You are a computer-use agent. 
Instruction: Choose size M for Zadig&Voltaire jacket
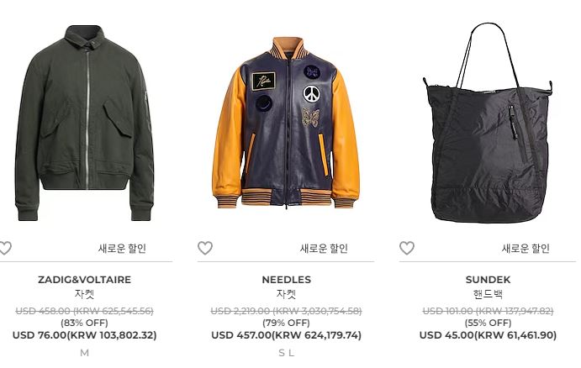(x=84, y=353)
